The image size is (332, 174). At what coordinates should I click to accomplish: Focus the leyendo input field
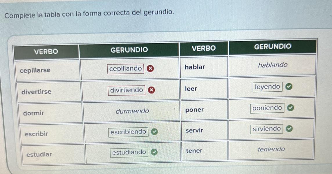pyautogui.click(x=267, y=87)
